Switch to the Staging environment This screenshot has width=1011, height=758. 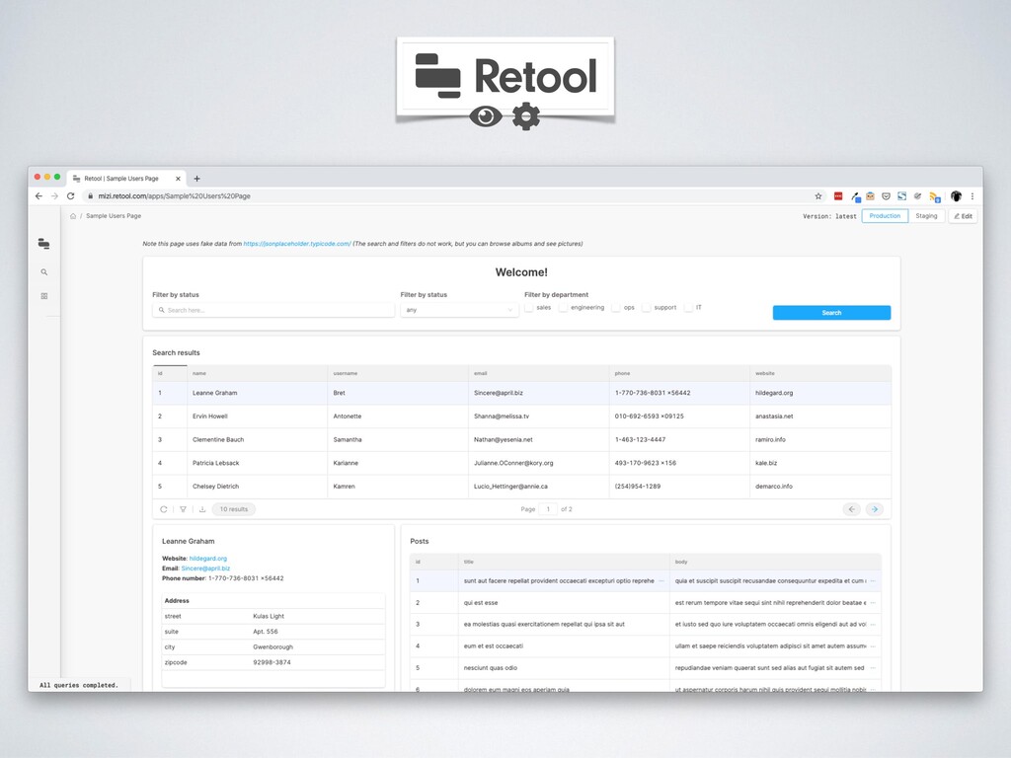(926, 216)
